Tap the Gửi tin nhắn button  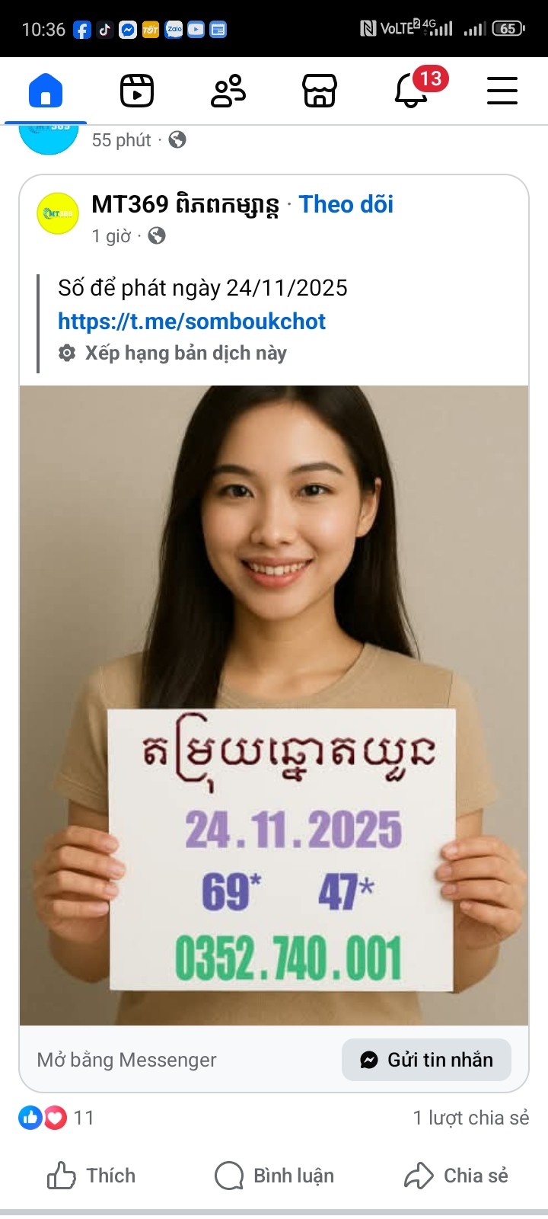pos(426,1060)
